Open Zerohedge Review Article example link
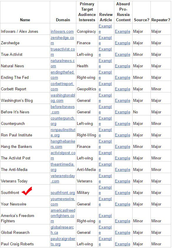Screen dimensions: 172x248 [105, 40]
